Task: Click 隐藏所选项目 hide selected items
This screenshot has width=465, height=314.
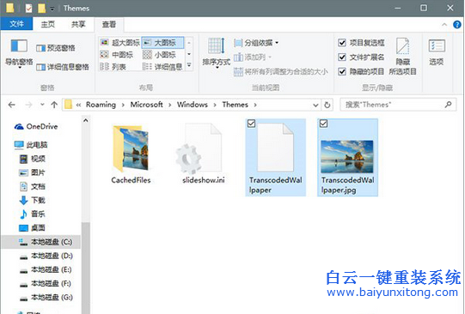Action: tap(403, 57)
